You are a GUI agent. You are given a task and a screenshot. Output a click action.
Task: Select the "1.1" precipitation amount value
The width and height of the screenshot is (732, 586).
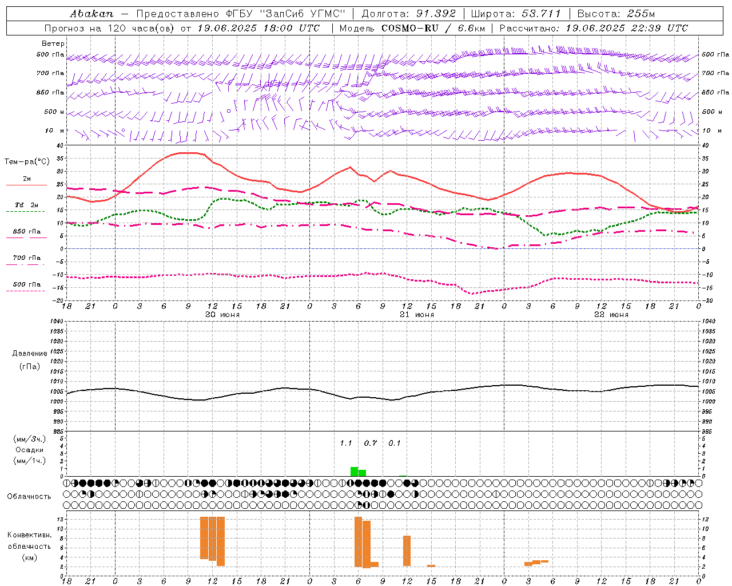[x=346, y=444]
